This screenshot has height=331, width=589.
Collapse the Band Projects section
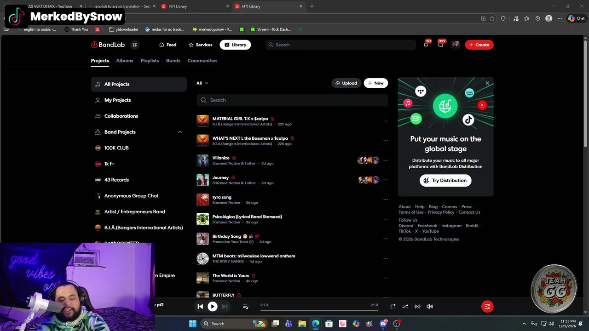(x=180, y=132)
